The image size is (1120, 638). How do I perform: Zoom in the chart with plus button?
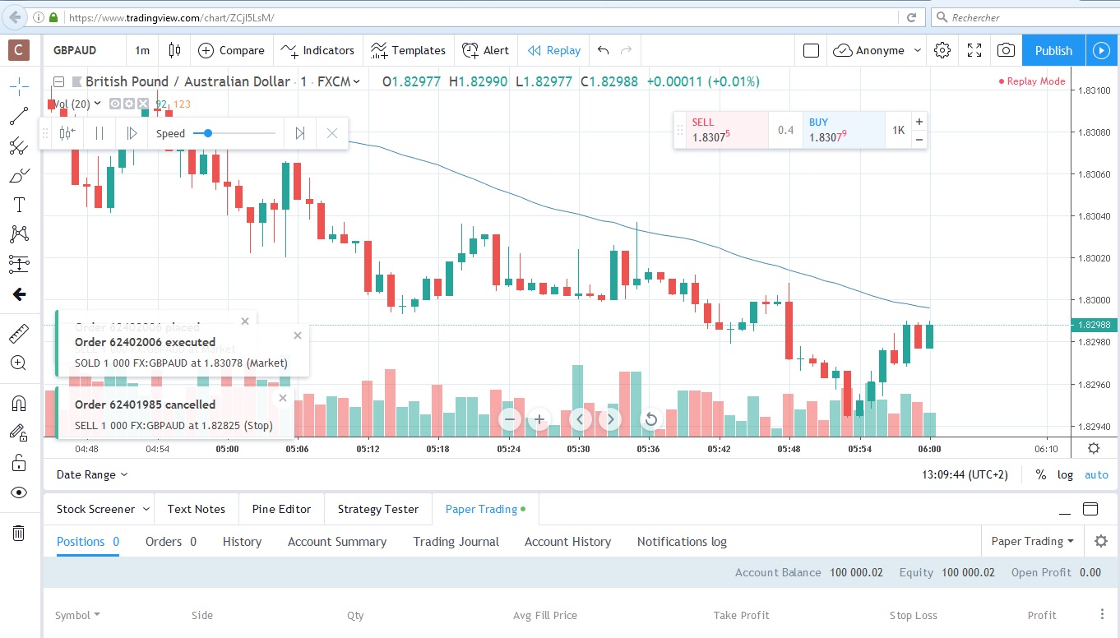(x=539, y=419)
